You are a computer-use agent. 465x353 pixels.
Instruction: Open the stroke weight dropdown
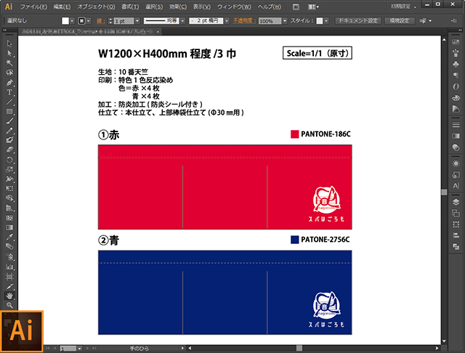click(x=137, y=21)
